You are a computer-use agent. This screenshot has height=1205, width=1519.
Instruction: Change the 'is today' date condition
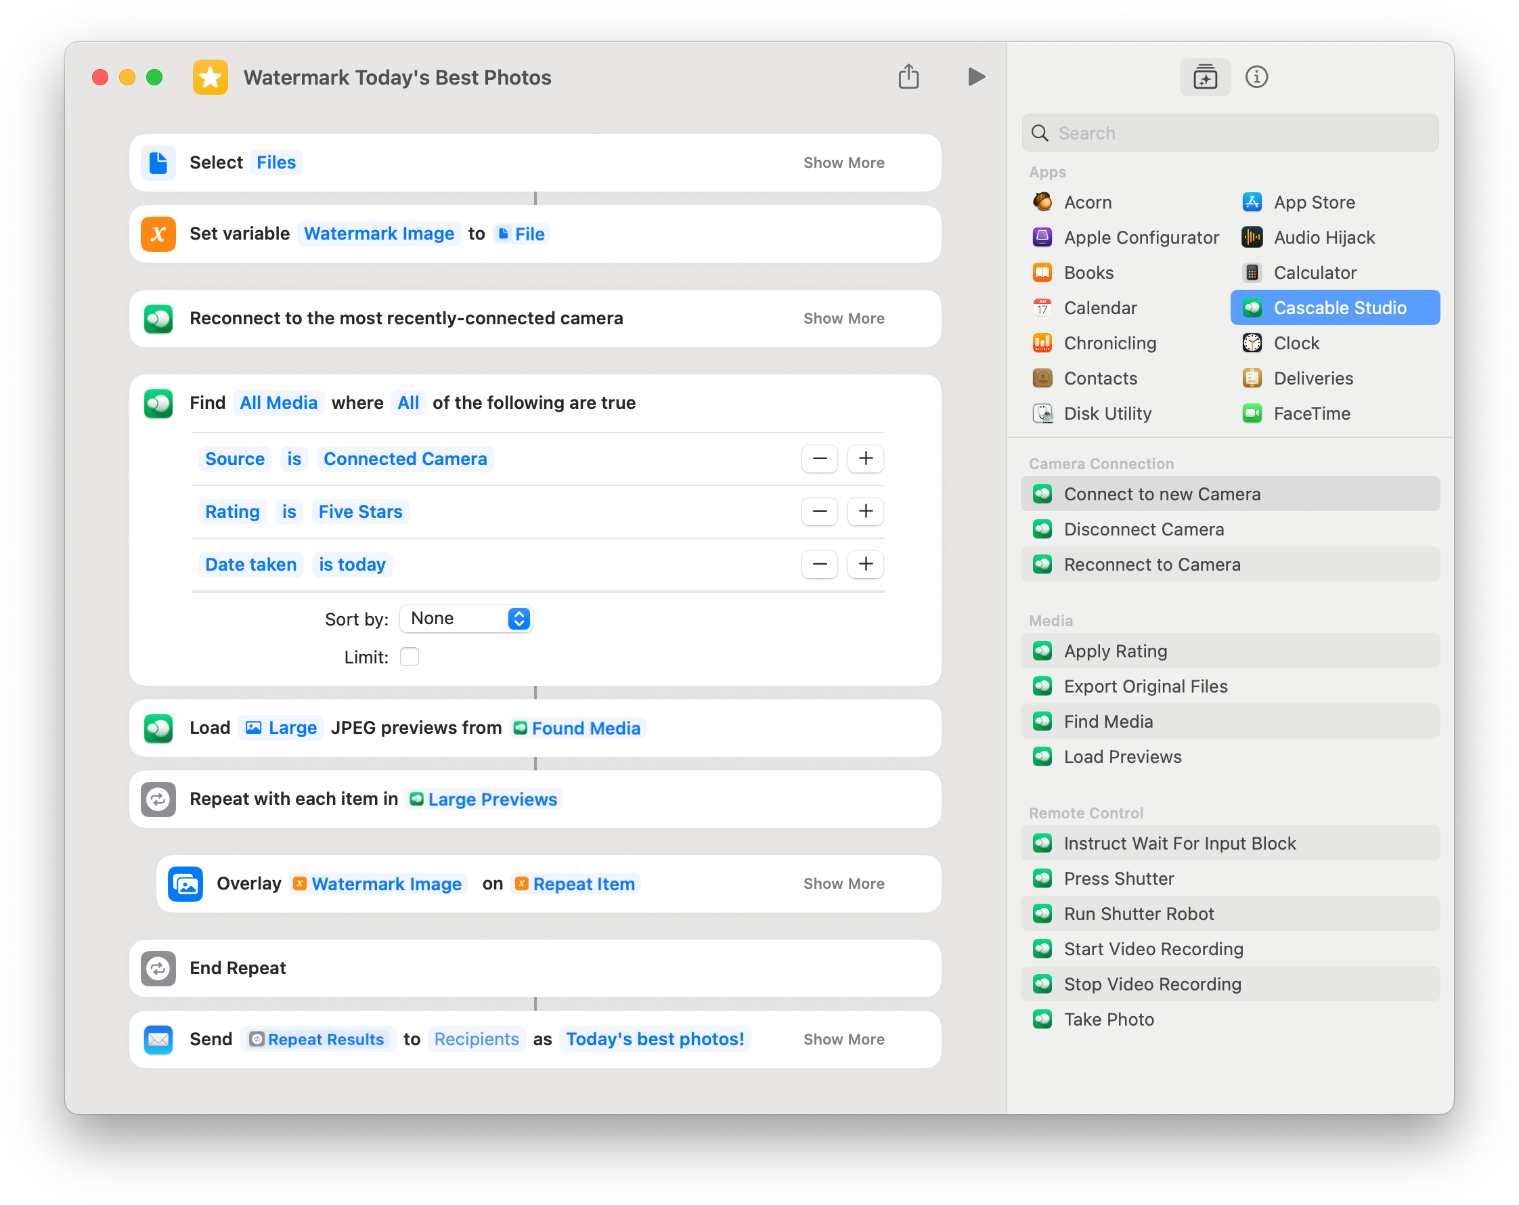click(x=352, y=565)
